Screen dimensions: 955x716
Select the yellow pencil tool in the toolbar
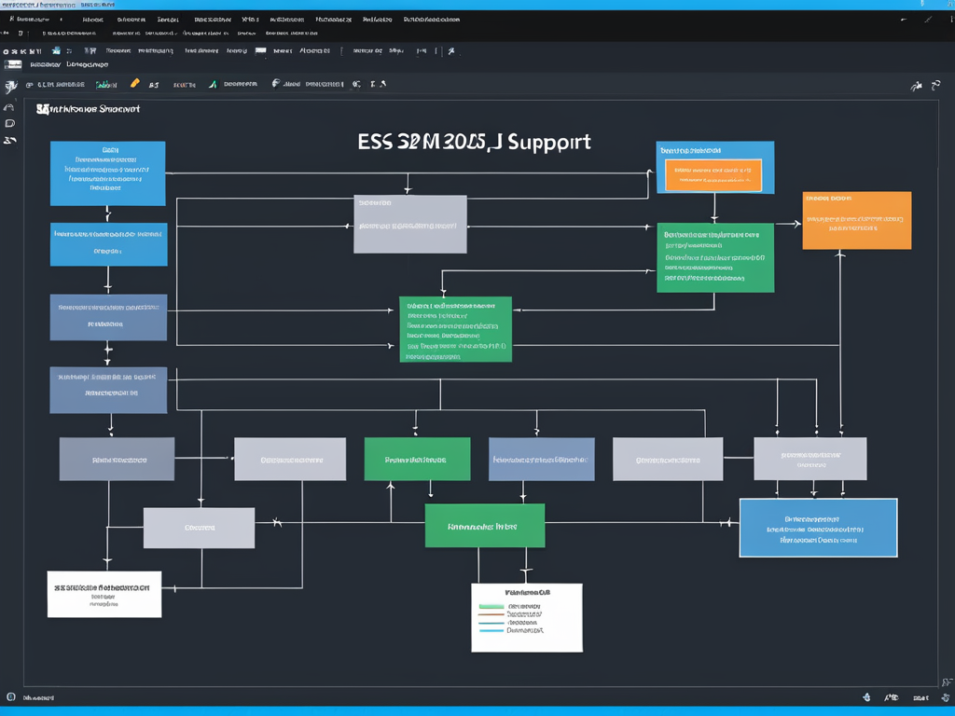click(135, 84)
